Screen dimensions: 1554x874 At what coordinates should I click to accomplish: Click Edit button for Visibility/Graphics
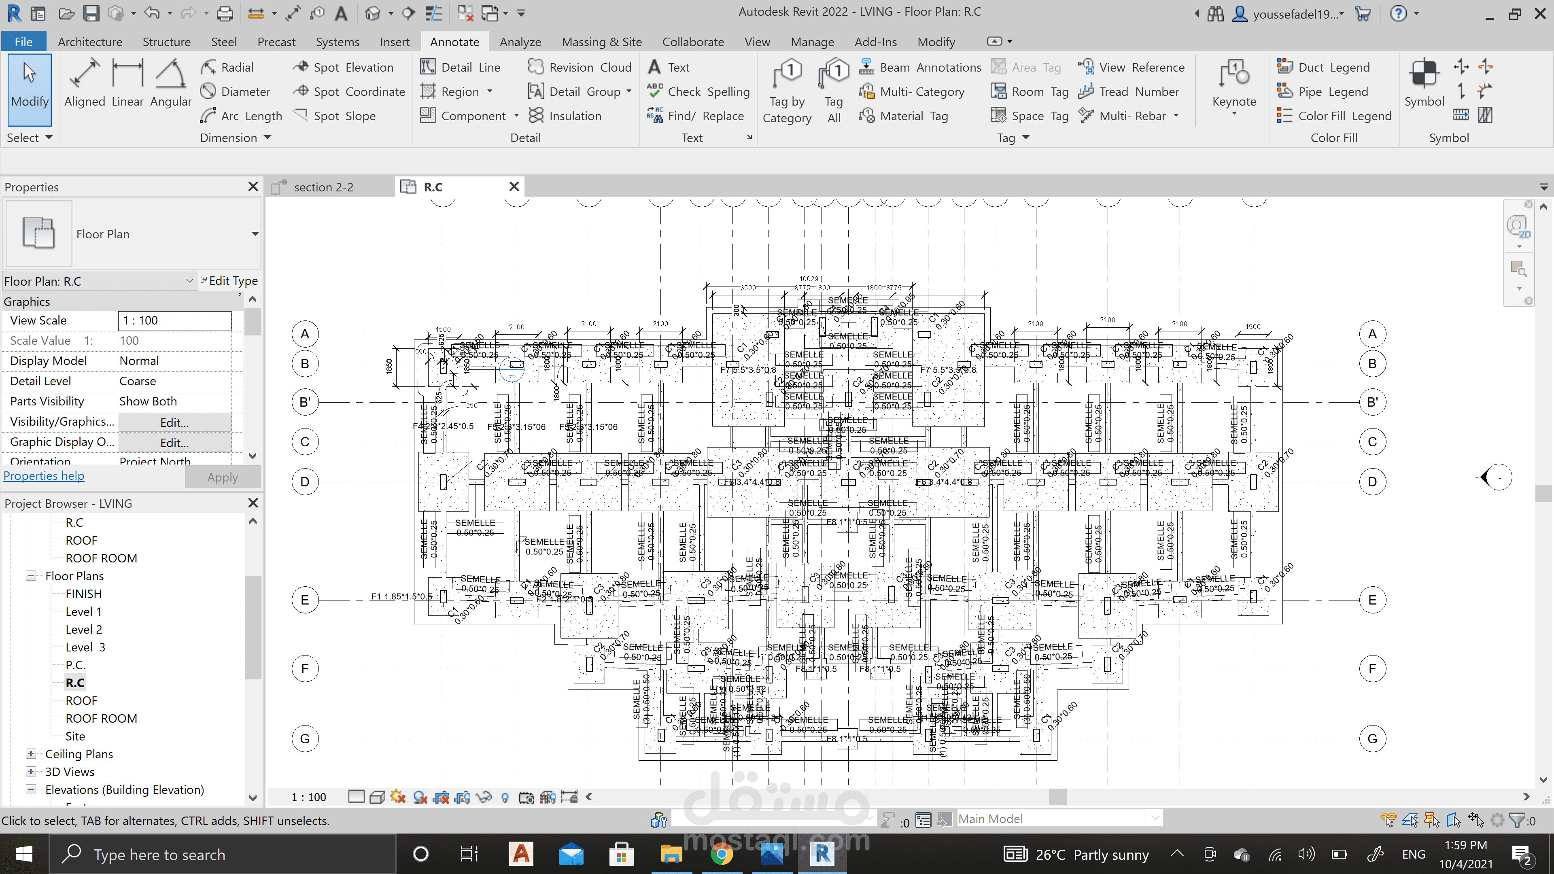[174, 422]
